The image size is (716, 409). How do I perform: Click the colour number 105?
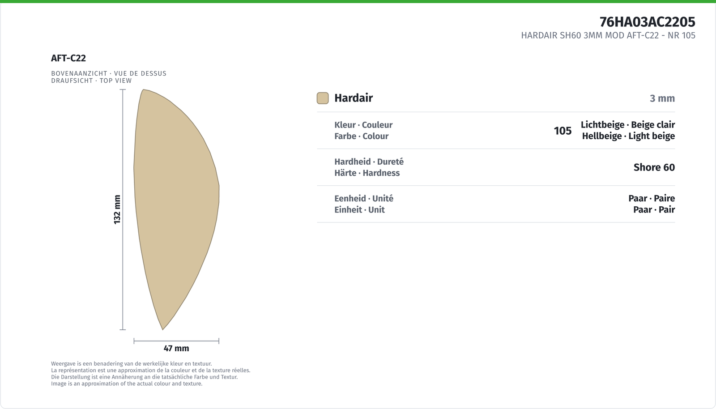pos(563,131)
